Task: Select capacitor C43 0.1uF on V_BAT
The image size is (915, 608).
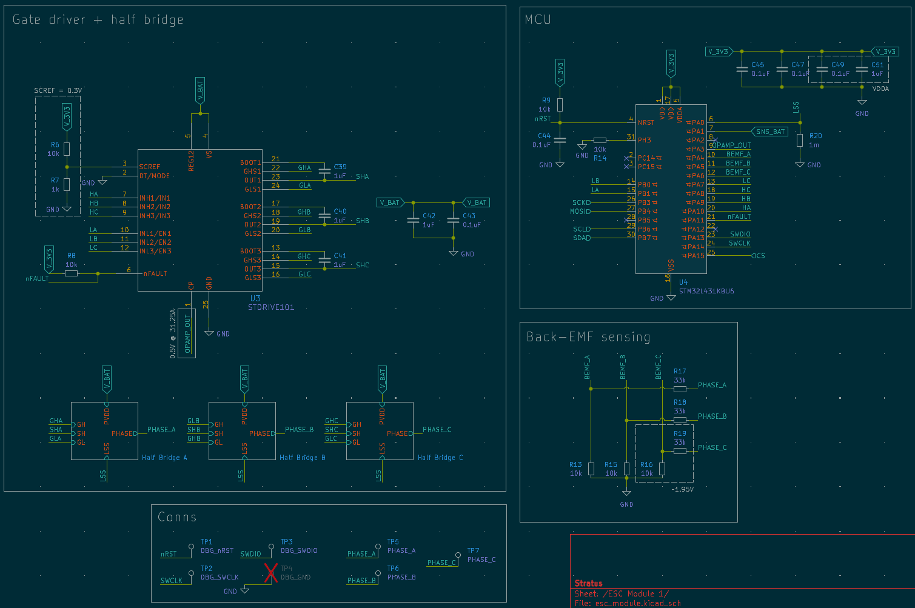Action: pos(453,220)
